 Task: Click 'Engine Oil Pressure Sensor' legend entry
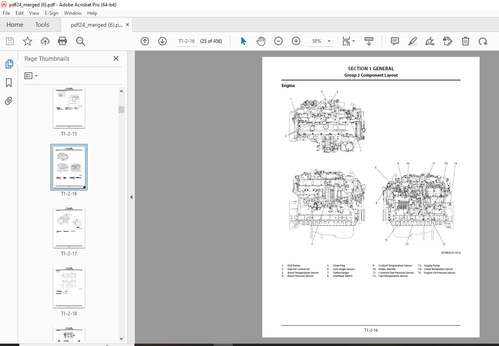click(439, 273)
